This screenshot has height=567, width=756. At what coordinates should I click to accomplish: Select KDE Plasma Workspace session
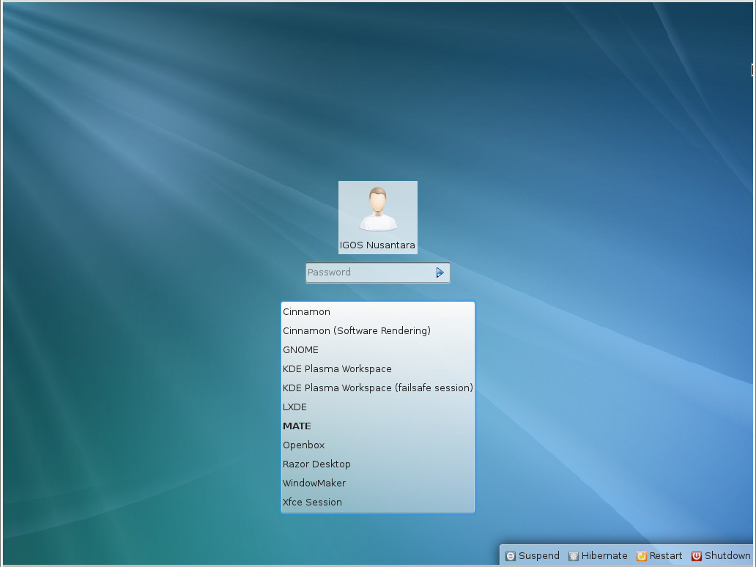pyautogui.click(x=378, y=368)
